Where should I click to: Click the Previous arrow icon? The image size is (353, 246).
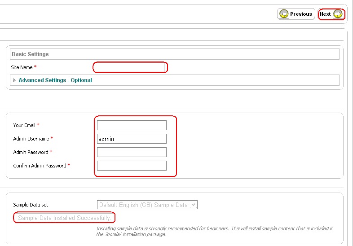pyautogui.click(x=284, y=14)
